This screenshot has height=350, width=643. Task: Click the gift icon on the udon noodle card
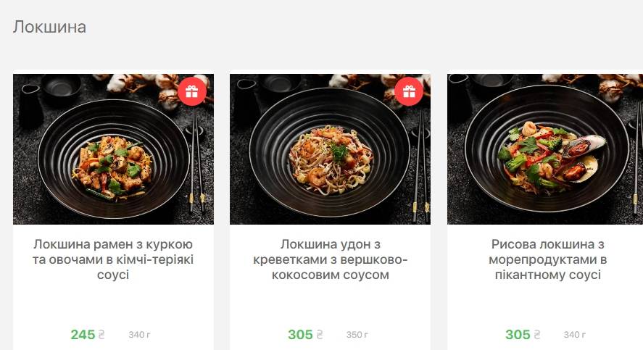(409, 91)
